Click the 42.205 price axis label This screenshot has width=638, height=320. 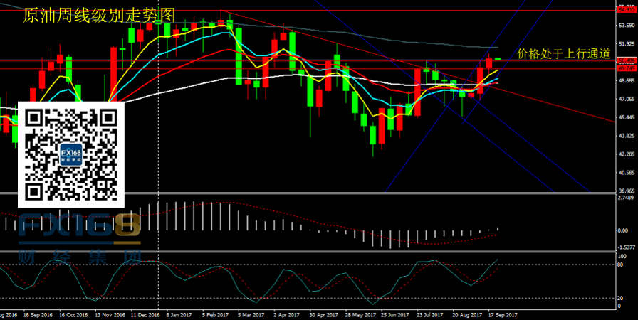click(x=627, y=154)
